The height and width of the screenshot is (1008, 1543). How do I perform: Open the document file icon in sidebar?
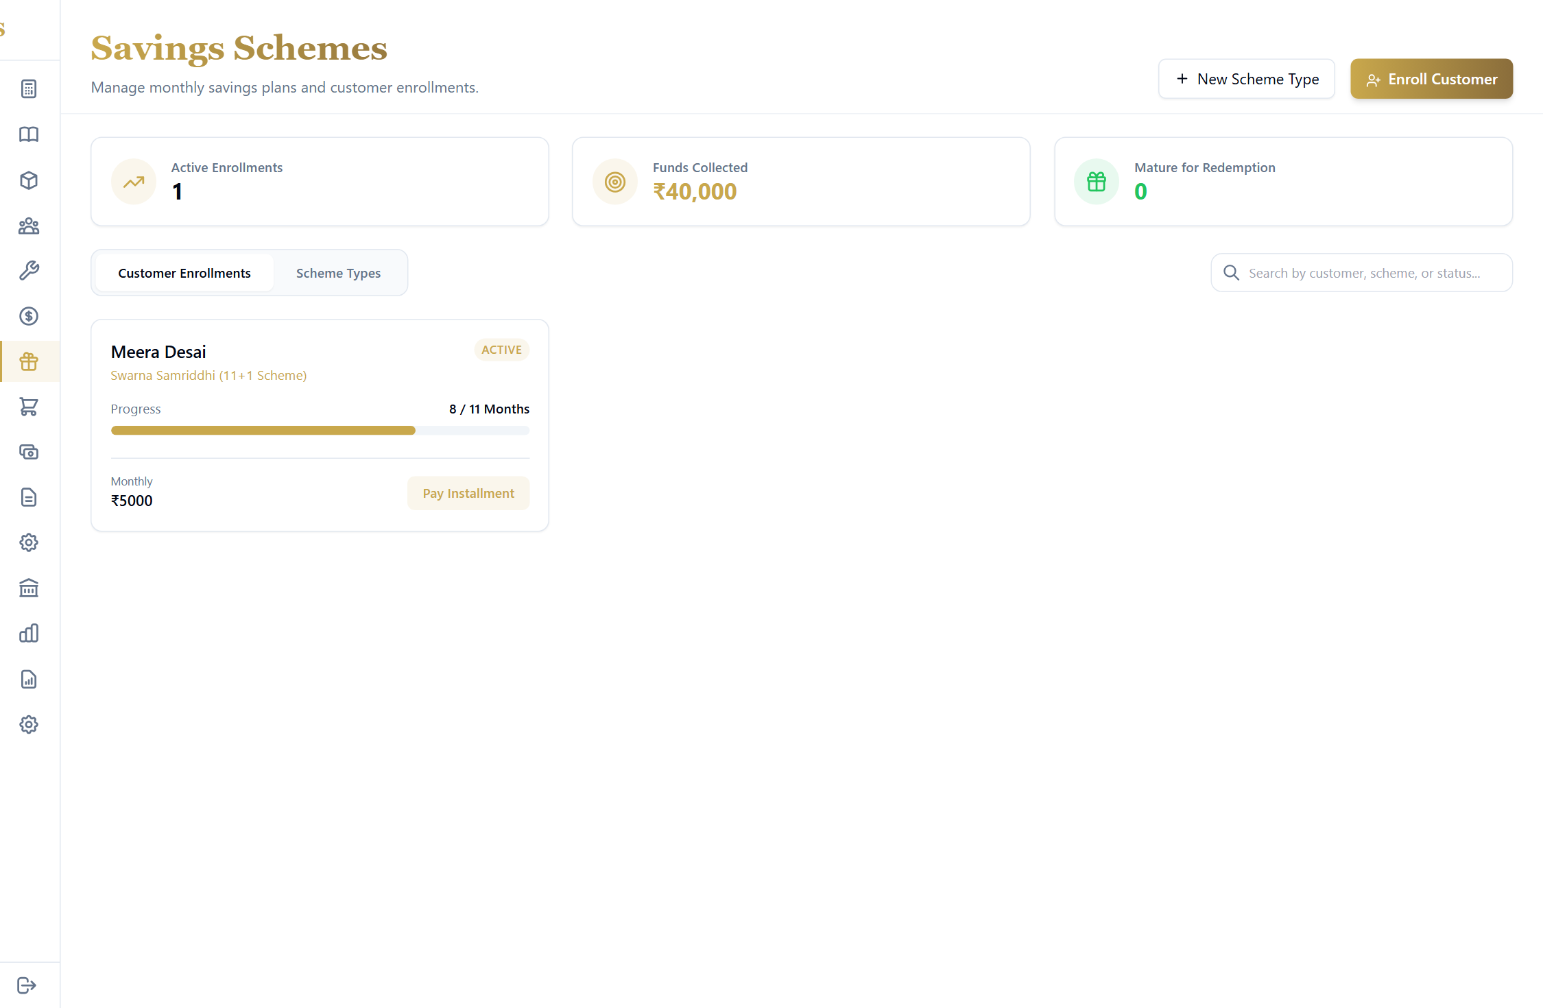[29, 497]
